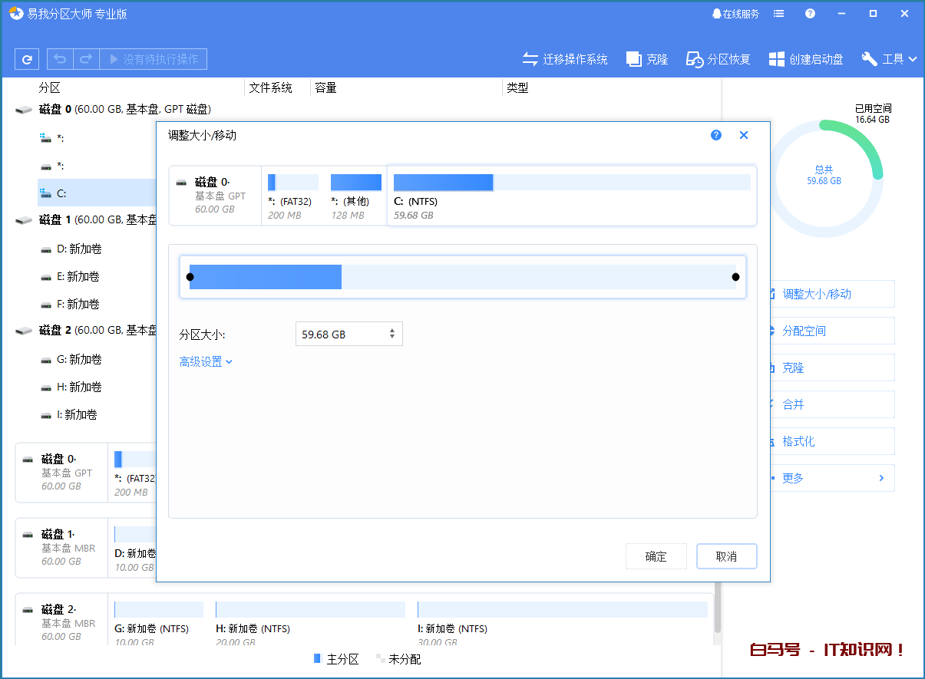This screenshot has height=679, width=925.
Task: Open the 工具 dropdown menu
Action: tap(888, 58)
